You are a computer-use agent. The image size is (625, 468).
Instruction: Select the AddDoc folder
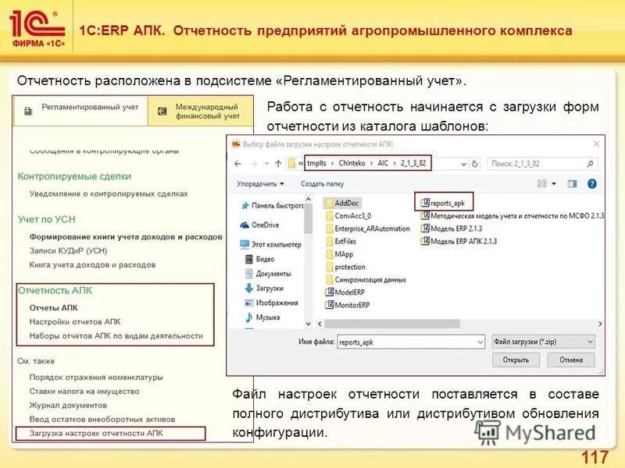click(x=342, y=204)
